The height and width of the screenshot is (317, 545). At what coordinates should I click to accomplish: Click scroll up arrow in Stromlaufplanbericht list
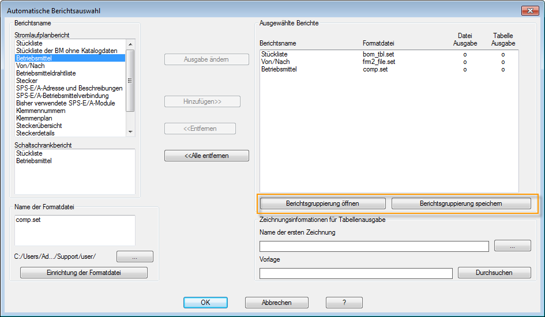[130, 44]
